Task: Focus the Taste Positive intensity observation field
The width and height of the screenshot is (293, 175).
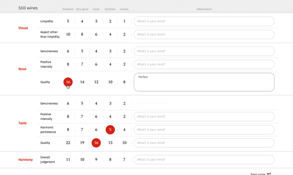Action: [x=204, y=117]
